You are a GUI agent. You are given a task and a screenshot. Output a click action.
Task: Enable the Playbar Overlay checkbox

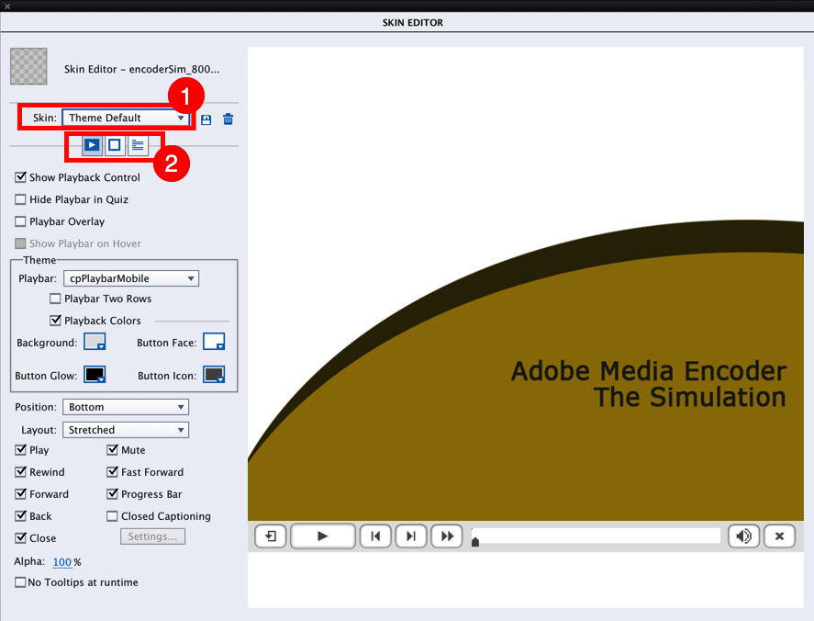[20, 221]
